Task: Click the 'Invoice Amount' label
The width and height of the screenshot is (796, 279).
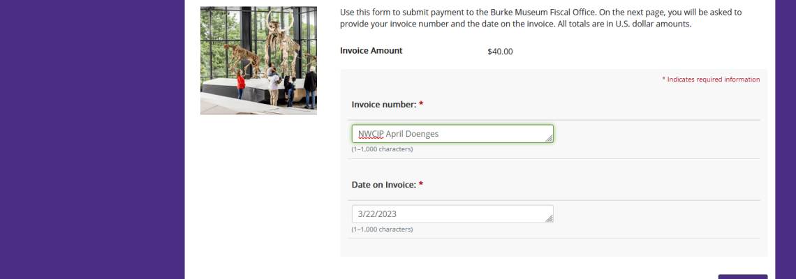Action: (x=371, y=51)
